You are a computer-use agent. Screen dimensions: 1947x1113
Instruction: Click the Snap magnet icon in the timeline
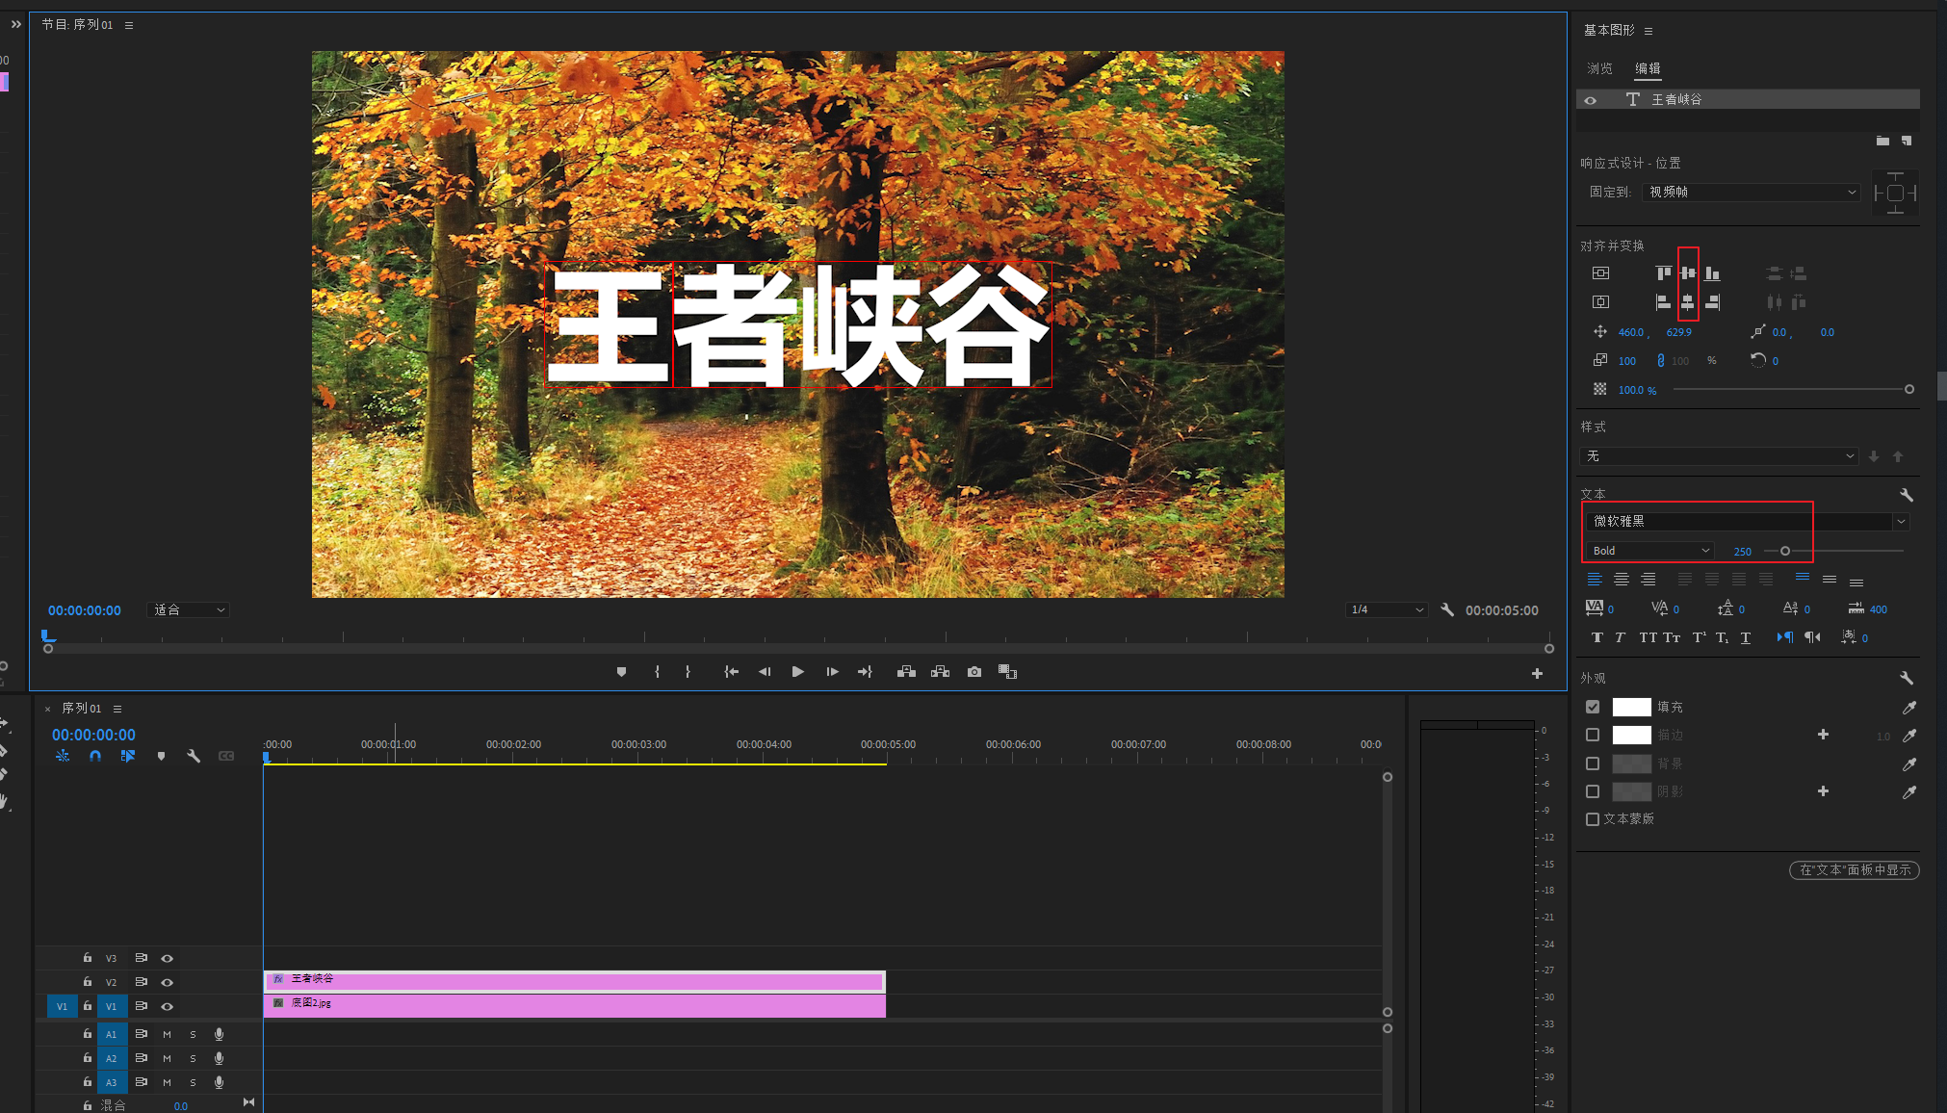(x=95, y=757)
